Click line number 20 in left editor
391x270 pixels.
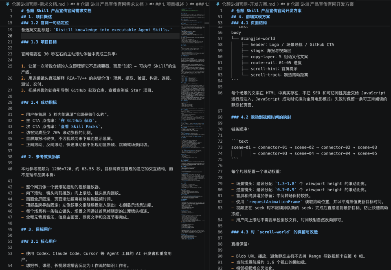tap(10, 36)
